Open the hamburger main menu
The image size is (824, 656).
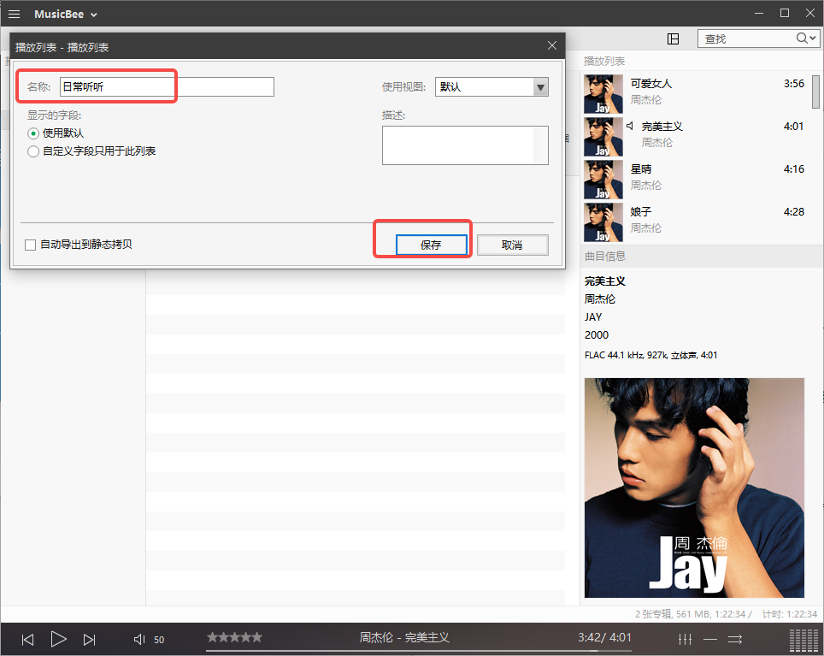(x=15, y=15)
